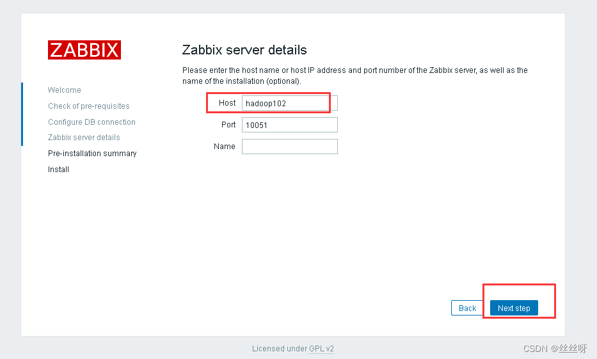
Task: Click the Zabbix server details heading
Action: coord(244,50)
